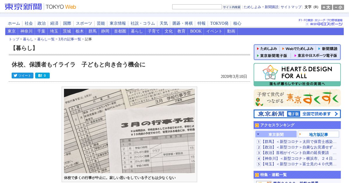Viewport: 349px width, 183px height.
Task: Share article with the ツイート button
Action: [22, 76]
